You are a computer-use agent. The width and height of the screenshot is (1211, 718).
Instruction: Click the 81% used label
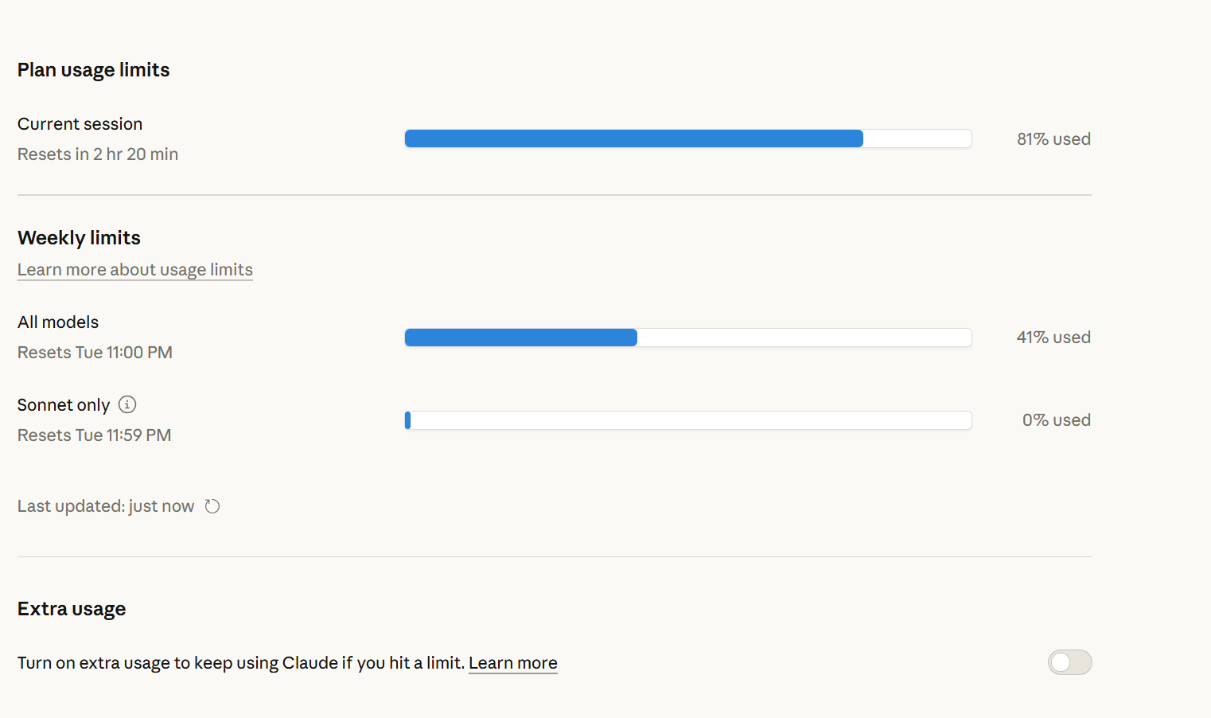point(1053,139)
